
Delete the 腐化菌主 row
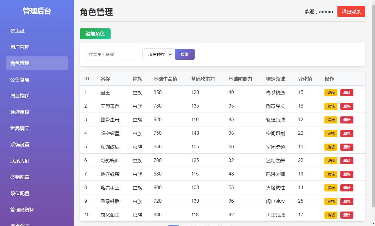point(347,215)
